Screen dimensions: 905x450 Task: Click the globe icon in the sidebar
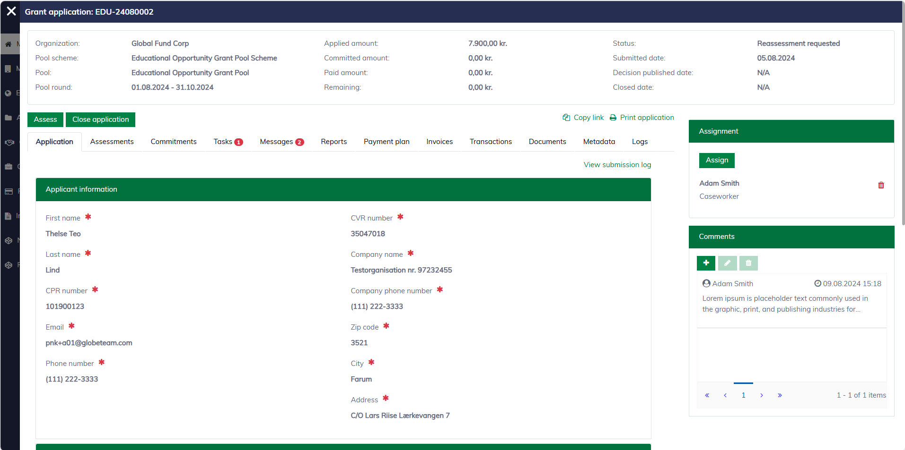tap(8, 93)
